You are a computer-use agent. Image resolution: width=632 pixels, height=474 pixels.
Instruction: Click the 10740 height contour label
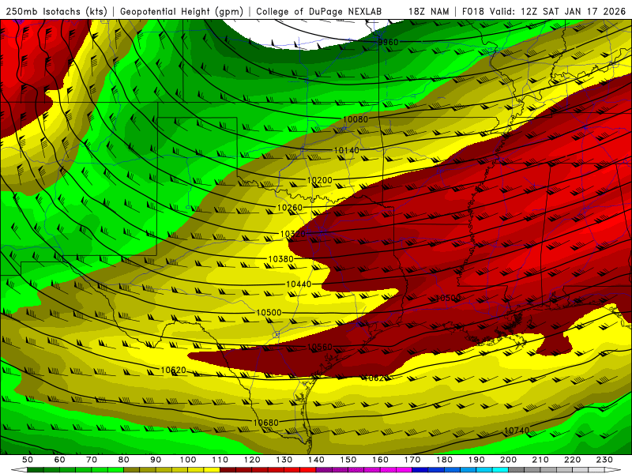pyautogui.click(x=517, y=431)
